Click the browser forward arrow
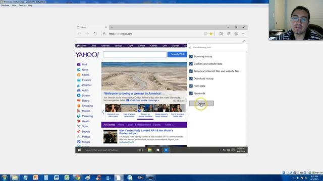Image resolution: width=323 pixels, height=181 pixels. pyautogui.click(x=87, y=34)
